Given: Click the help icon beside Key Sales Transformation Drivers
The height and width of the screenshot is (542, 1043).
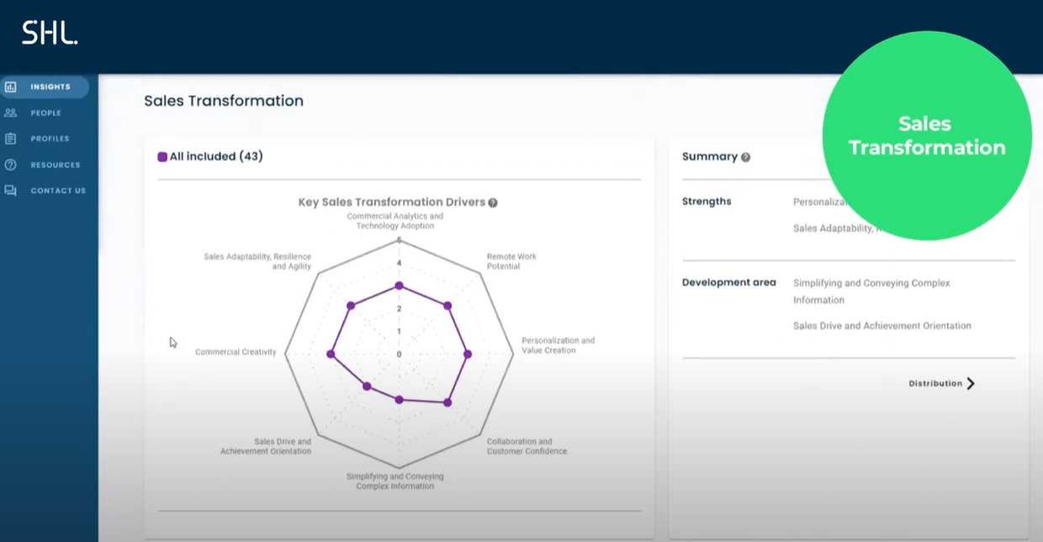Looking at the screenshot, I should pos(493,203).
